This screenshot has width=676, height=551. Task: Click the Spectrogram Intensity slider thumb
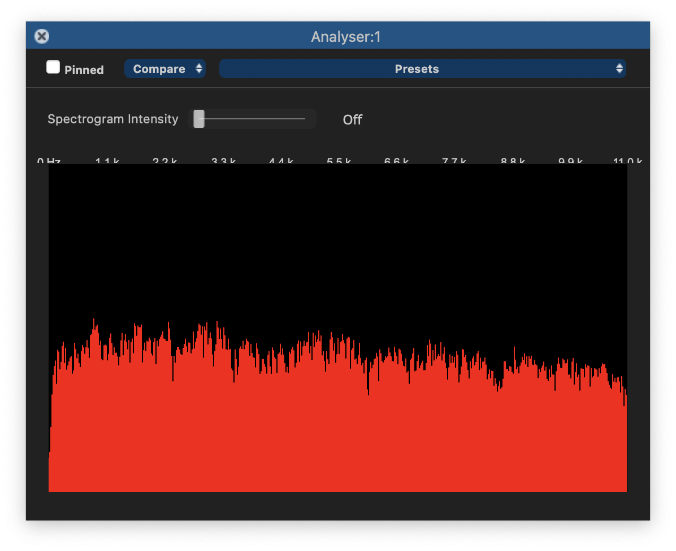(199, 119)
